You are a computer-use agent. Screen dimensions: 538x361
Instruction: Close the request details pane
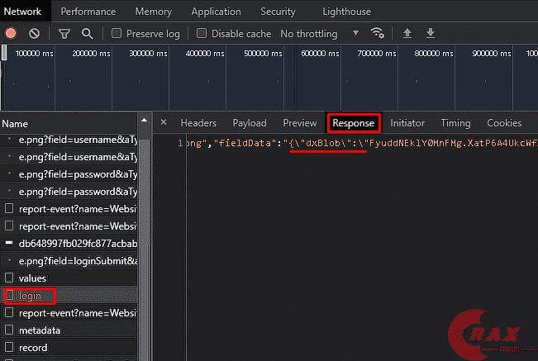pyautogui.click(x=164, y=122)
